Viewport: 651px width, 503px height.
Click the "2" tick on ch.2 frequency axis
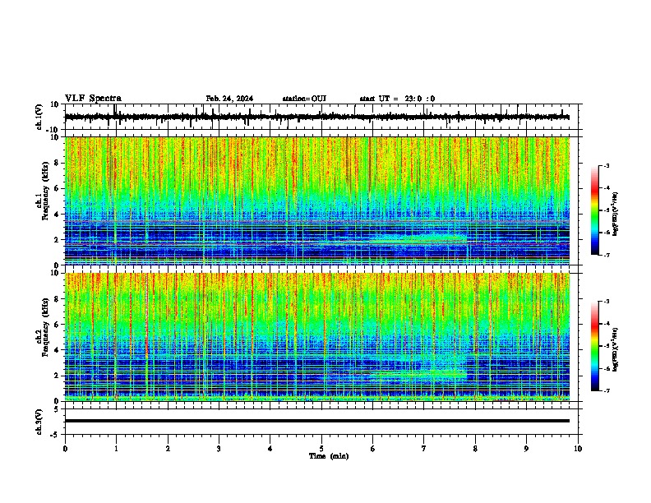click(57, 376)
